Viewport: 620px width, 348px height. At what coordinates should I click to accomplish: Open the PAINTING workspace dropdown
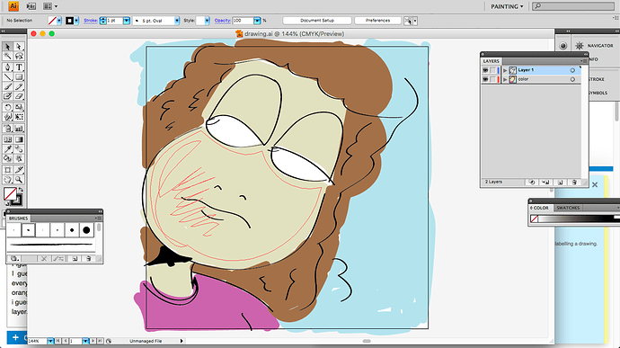click(507, 6)
